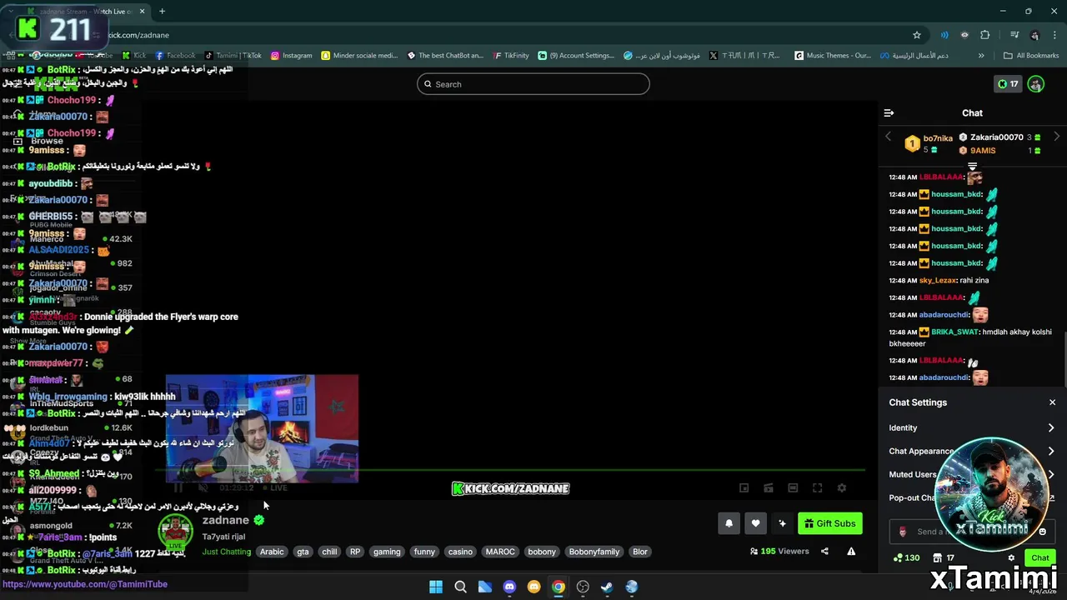Screen dimensions: 1067x600
Task: Open the Kick user profile avatar menu
Action: coord(1035,84)
